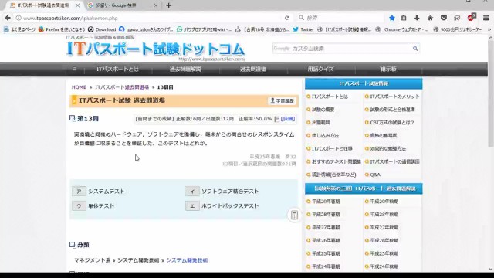494x278 pixels.
Task: Open sidebar link 資格の難易度
Action: click(383, 136)
